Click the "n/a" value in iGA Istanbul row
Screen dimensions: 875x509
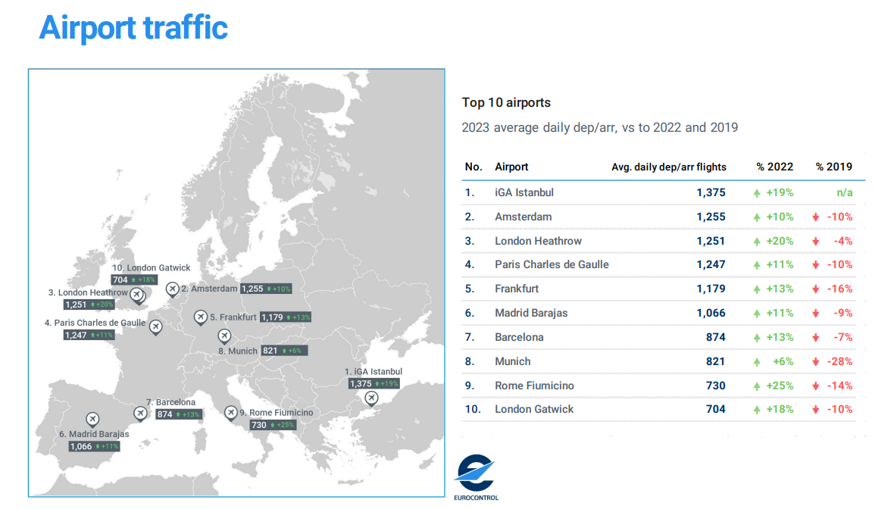coord(844,192)
